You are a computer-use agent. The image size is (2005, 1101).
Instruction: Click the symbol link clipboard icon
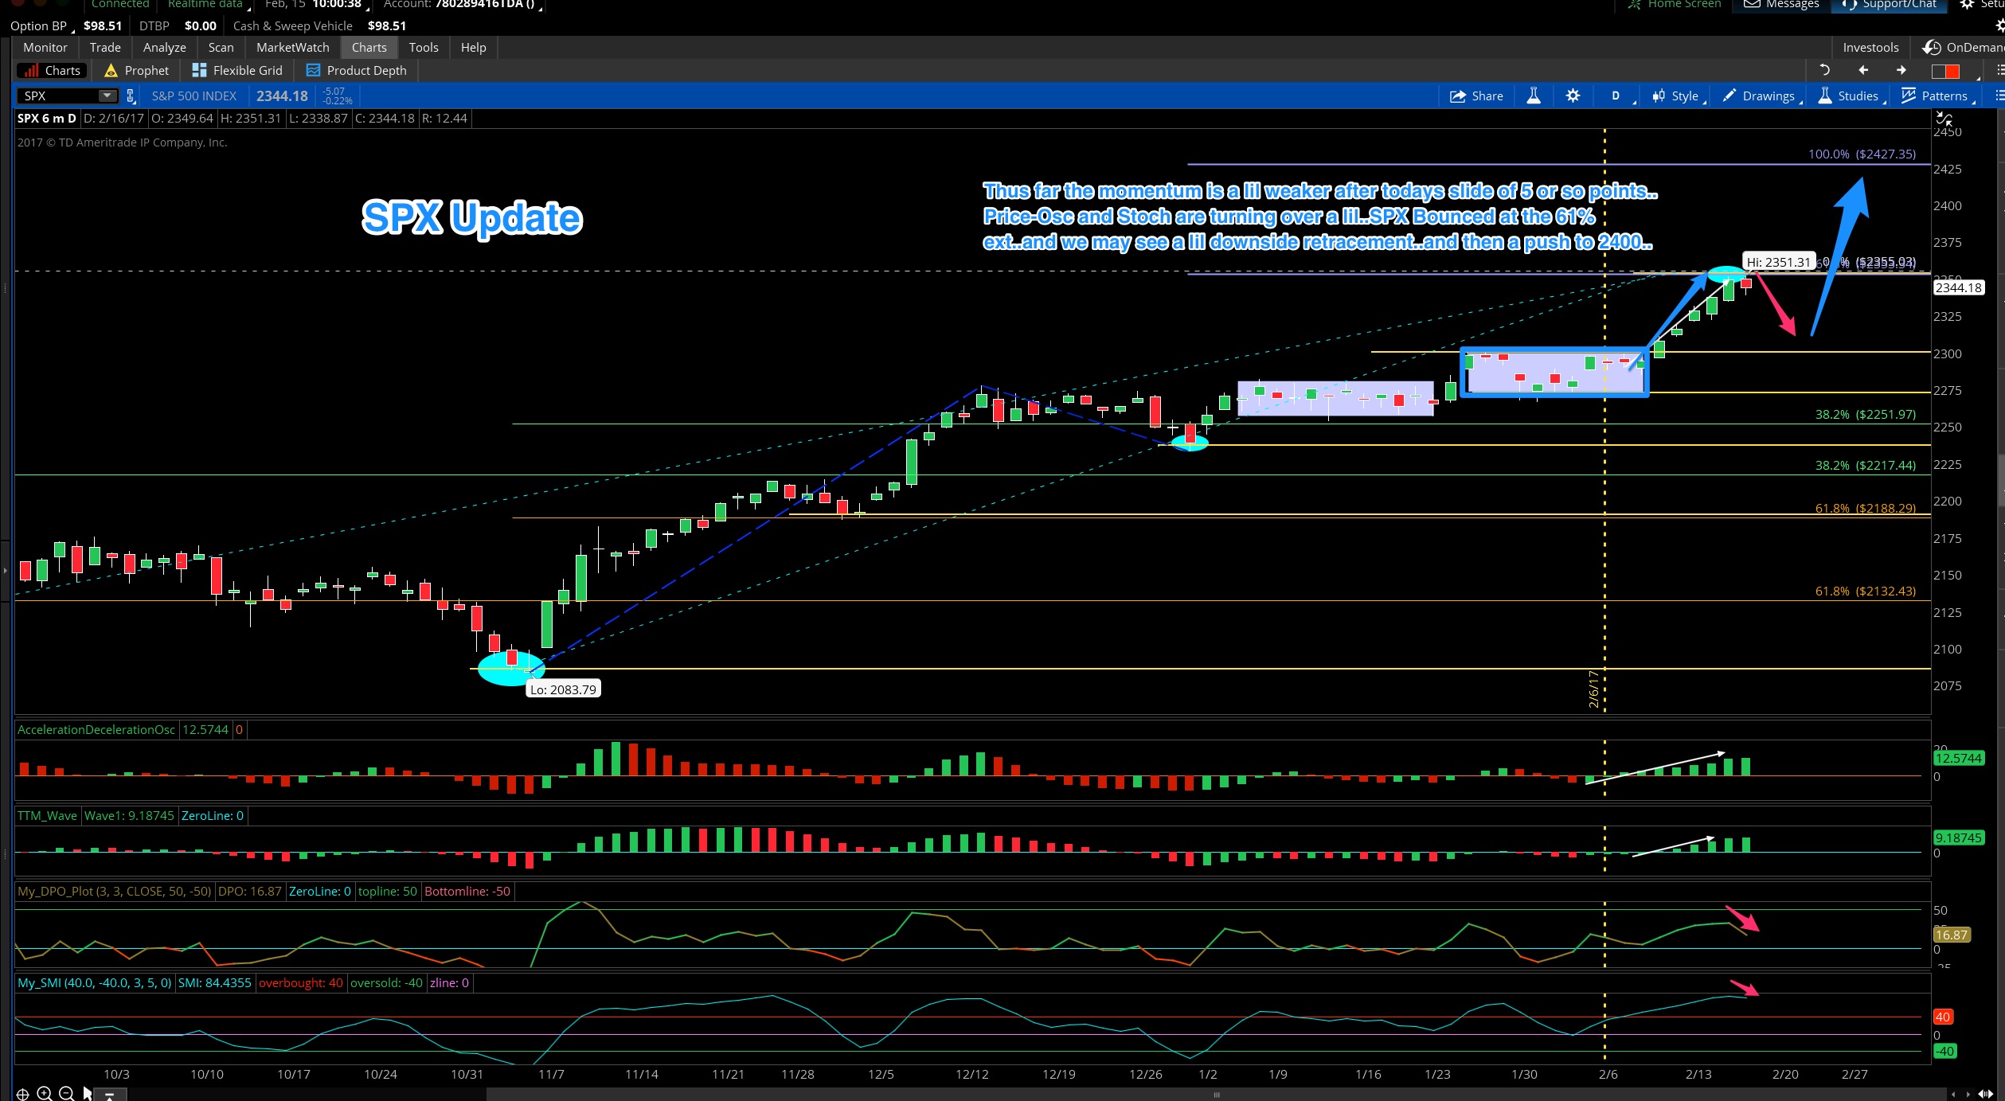(131, 96)
